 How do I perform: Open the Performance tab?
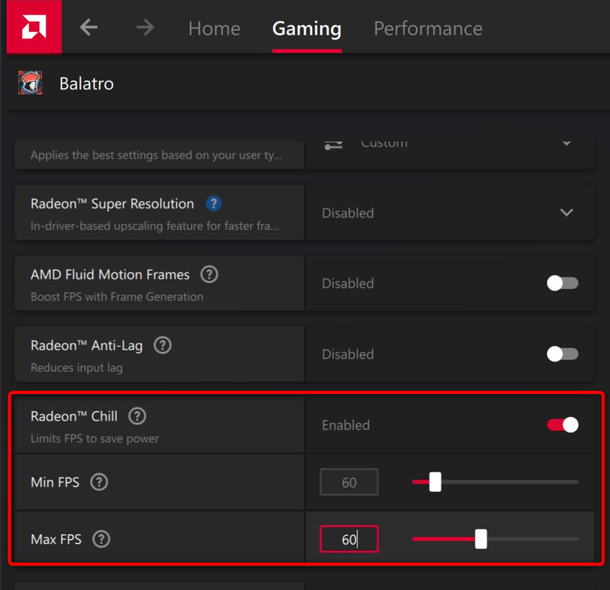(428, 29)
